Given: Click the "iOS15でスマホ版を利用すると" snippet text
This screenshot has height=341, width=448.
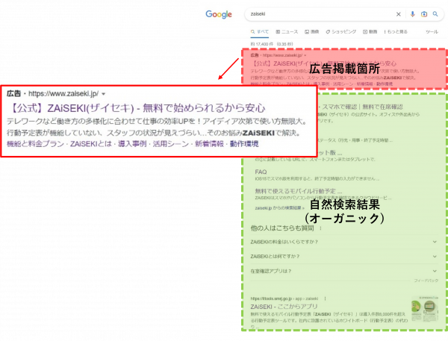Looking at the screenshot, I should click(317, 179).
